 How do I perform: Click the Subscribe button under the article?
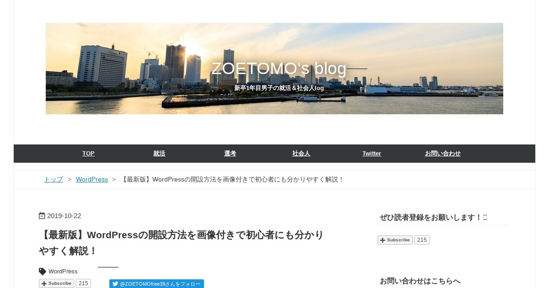(x=56, y=283)
